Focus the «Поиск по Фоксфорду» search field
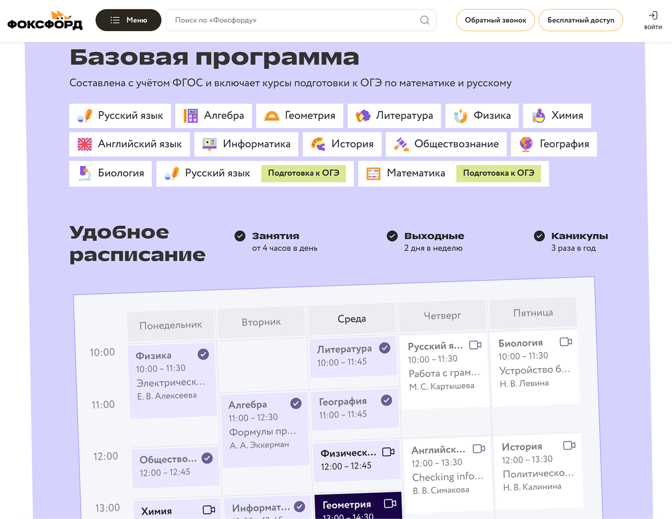Image resolution: width=672 pixels, height=519 pixels. coord(301,20)
